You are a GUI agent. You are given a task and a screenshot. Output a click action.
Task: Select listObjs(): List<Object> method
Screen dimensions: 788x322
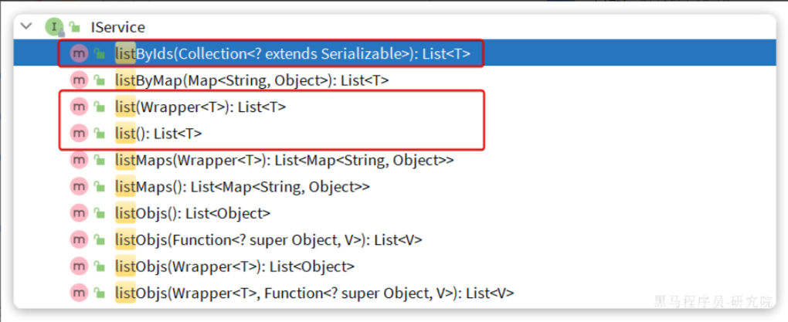point(192,213)
